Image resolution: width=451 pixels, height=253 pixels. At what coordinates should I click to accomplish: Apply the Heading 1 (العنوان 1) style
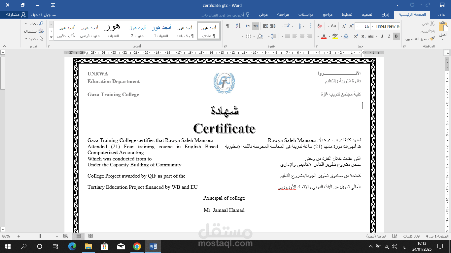click(x=161, y=31)
